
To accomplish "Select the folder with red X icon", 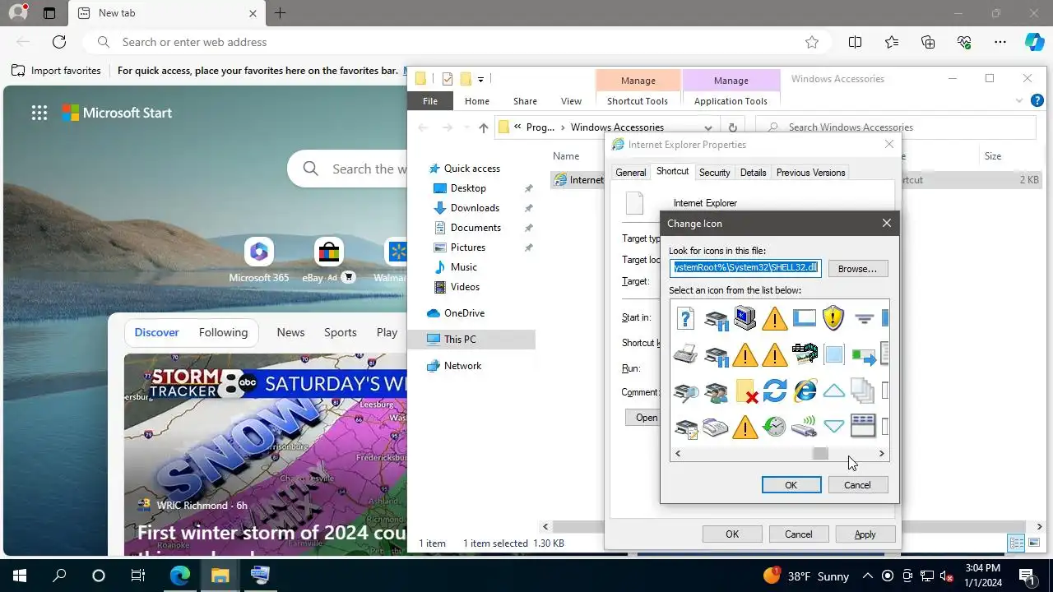I will pos(746,391).
